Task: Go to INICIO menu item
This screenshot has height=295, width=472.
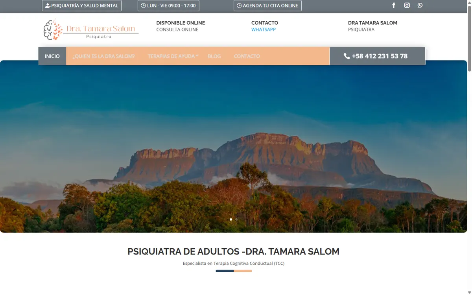Action: (52, 56)
